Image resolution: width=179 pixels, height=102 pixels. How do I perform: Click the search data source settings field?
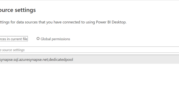point(77,50)
